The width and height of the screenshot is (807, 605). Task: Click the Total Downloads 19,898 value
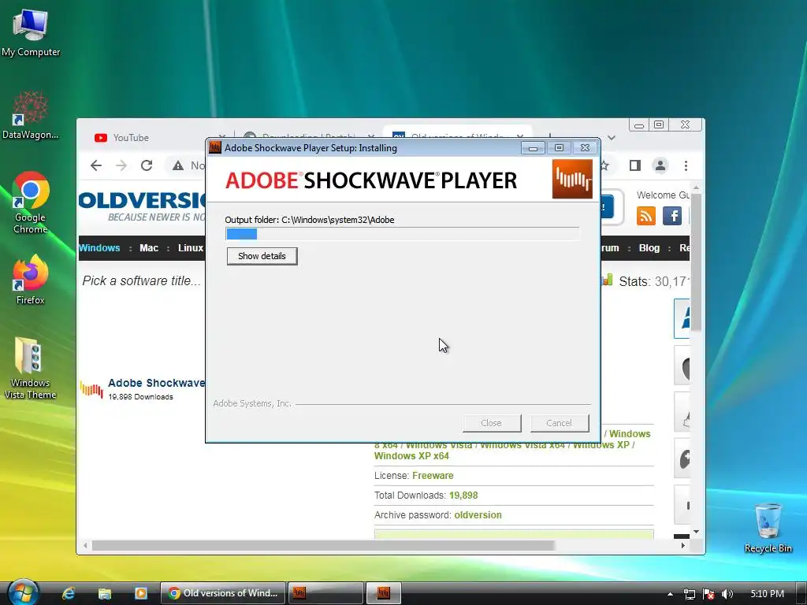point(463,496)
